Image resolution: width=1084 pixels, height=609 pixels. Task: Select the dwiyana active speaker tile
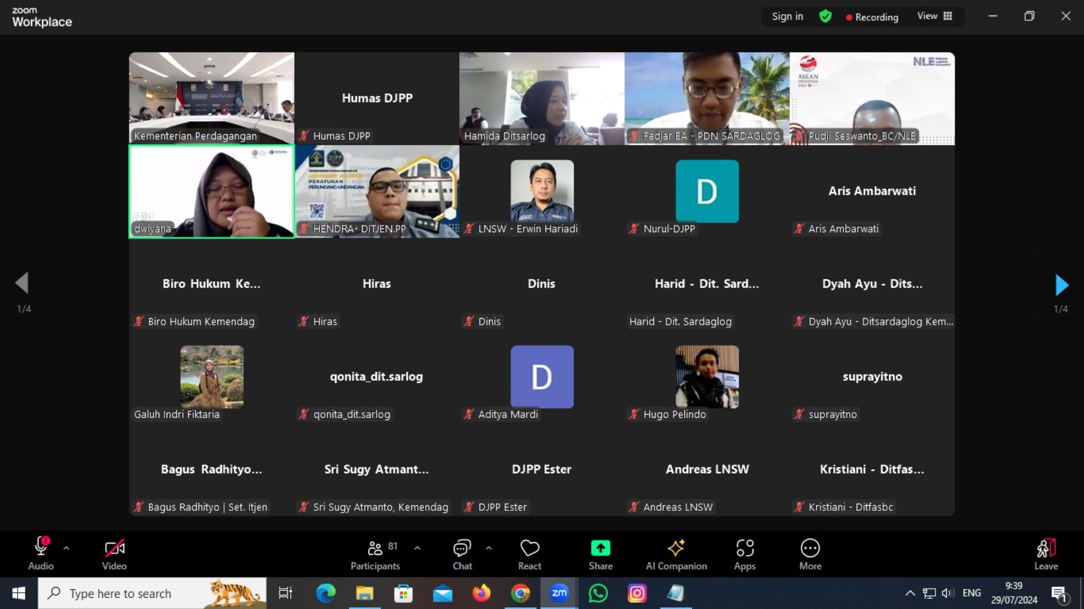click(212, 192)
